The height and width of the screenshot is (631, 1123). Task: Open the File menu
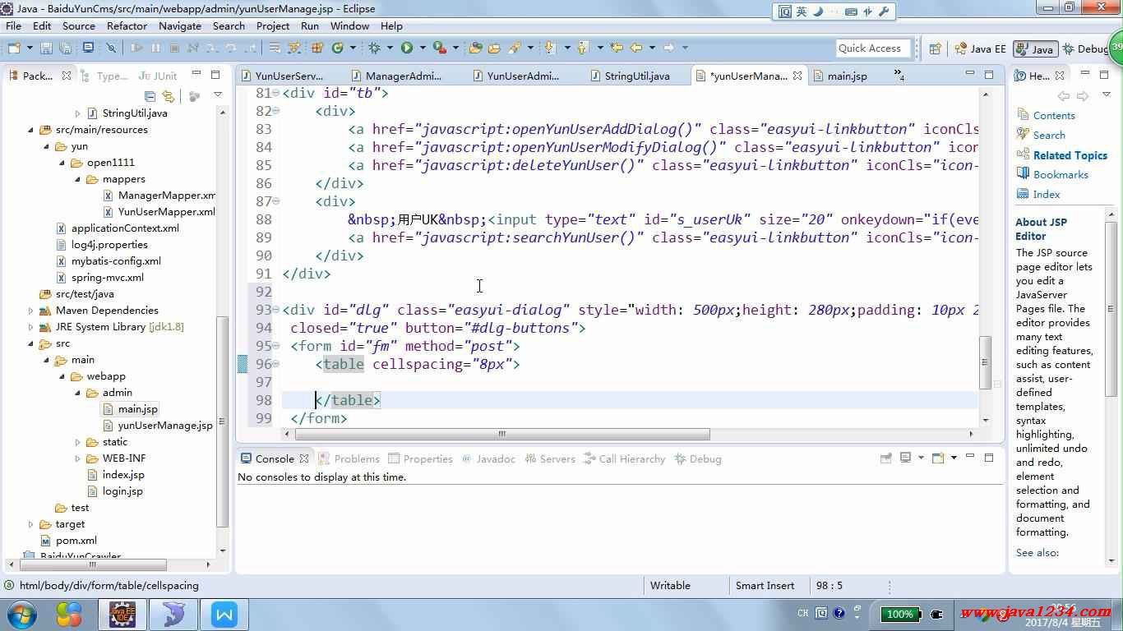coord(13,25)
